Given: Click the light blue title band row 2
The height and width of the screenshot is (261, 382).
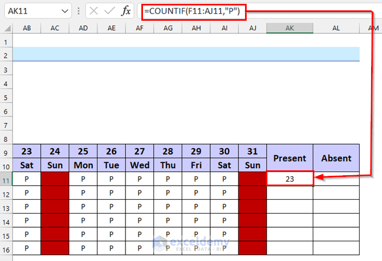Looking at the screenshot, I should [186, 54].
